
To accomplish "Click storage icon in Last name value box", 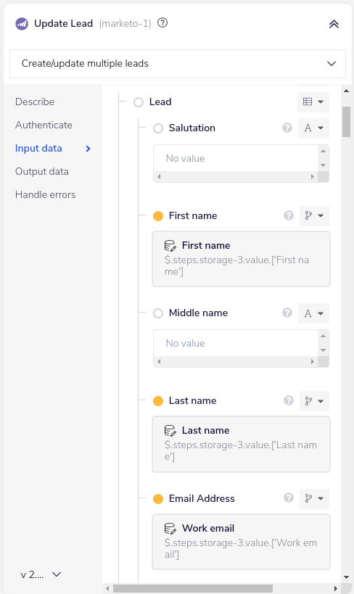I will [170, 431].
